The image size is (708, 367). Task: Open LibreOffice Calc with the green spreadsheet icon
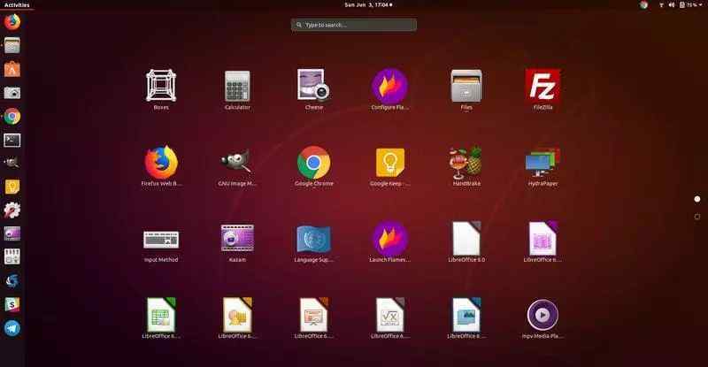(x=161, y=318)
